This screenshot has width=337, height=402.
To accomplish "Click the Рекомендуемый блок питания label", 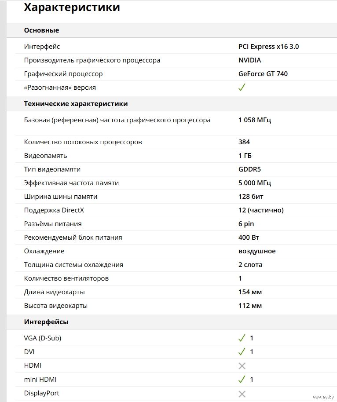I will (73, 238).
